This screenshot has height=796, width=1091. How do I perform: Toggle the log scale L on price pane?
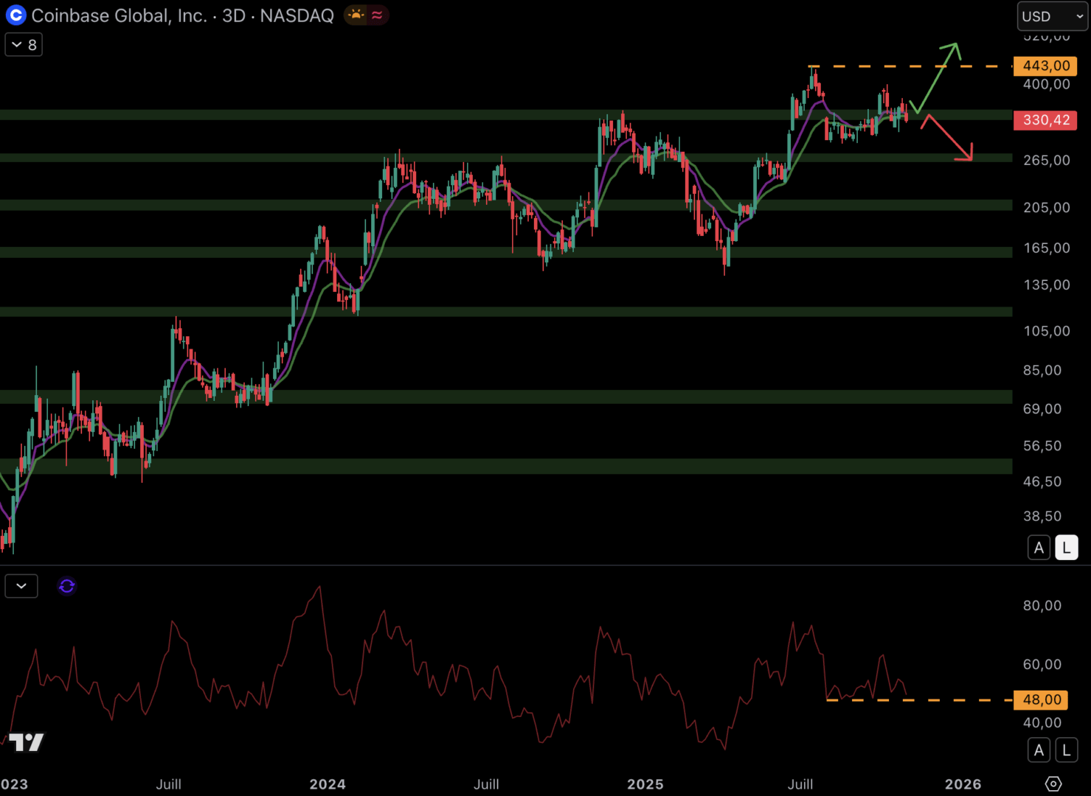[1066, 548]
